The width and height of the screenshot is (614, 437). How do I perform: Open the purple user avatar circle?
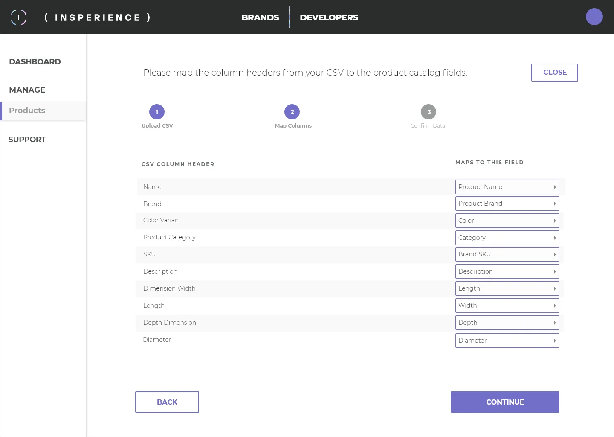(x=594, y=17)
